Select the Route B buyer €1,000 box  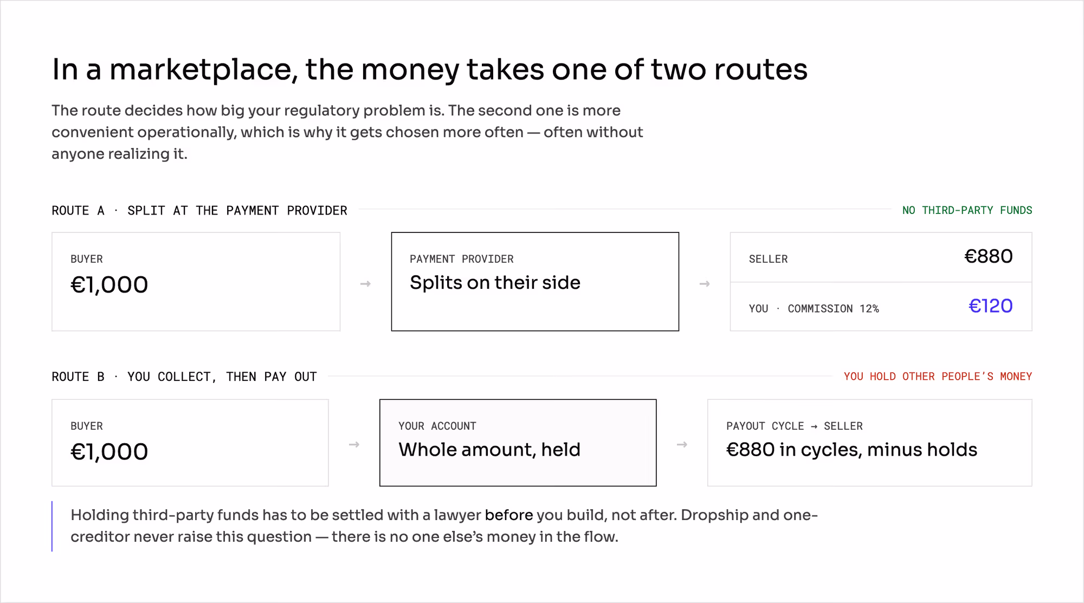(x=190, y=443)
